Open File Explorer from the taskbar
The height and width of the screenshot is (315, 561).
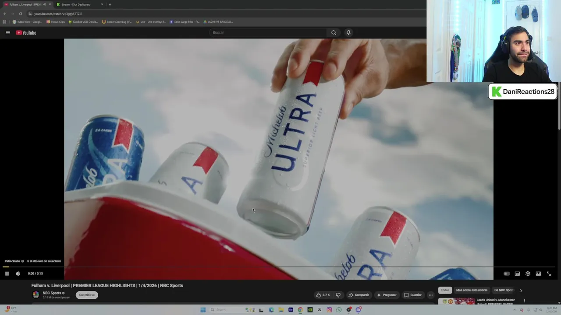pyautogui.click(x=281, y=310)
